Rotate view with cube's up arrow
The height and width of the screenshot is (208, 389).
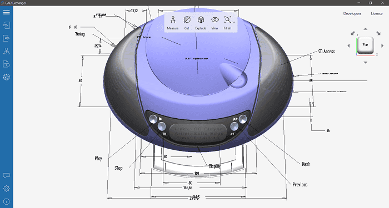tap(366, 29)
